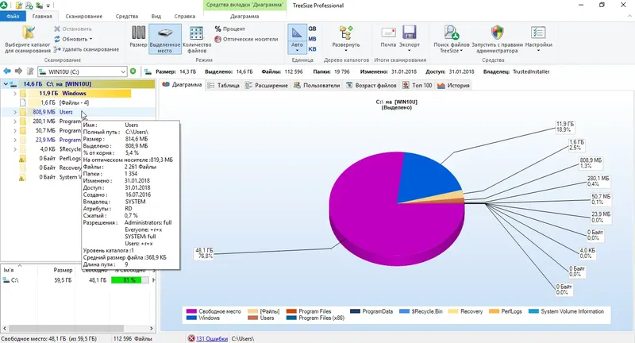The height and width of the screenshot is (343, 635).
Task: Open the Диаграмма contextual ribbon tab
Action: point(244,16)
